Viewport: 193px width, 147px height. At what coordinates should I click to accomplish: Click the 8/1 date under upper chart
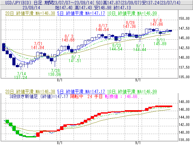click(x=60, y=80)
